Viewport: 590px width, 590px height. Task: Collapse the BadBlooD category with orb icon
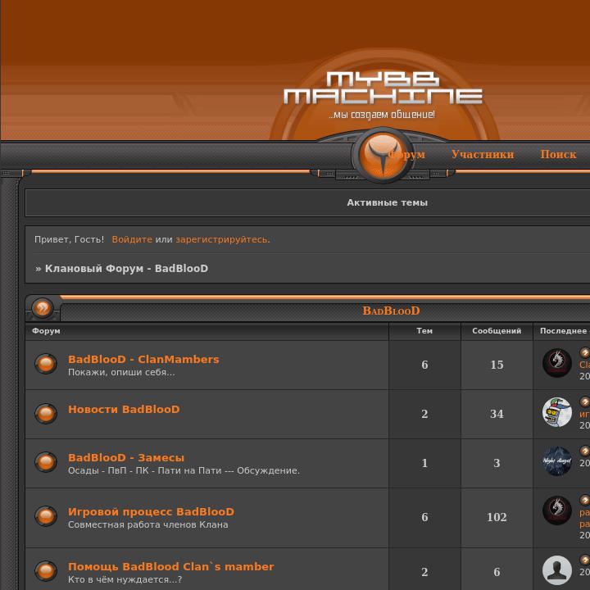43,308
